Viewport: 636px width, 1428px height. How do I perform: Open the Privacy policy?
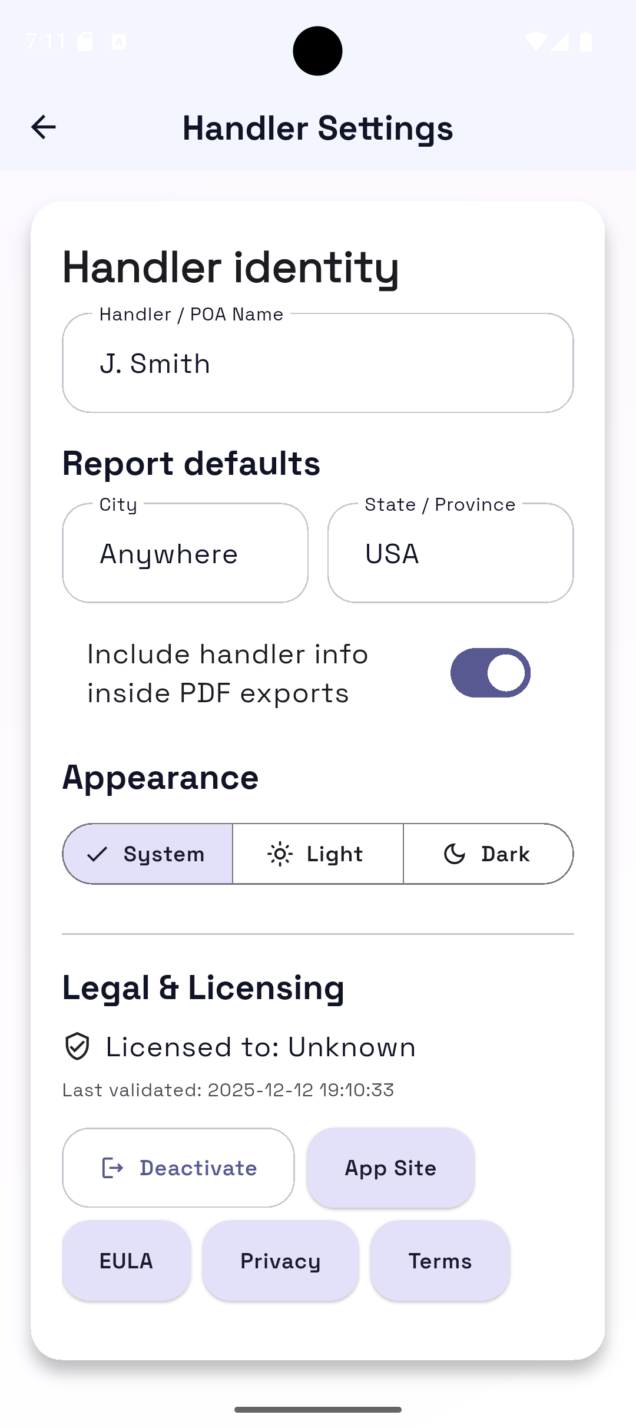point(280,1261)
